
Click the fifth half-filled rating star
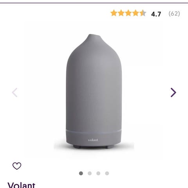tap(143, 13)
